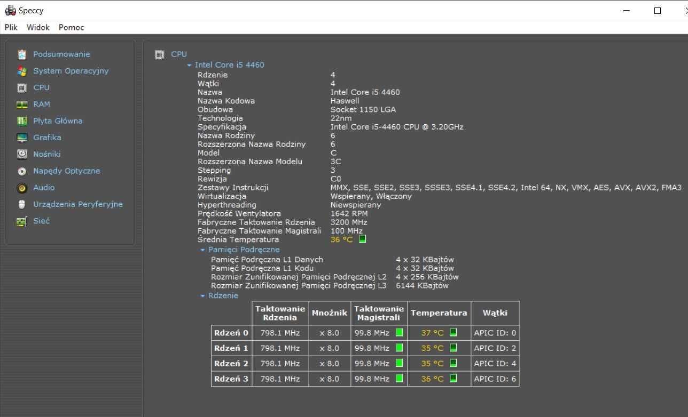Screen dimensions: 688x417
Task: Select the RAM section in sidebar
Action: tap(42, 105)
